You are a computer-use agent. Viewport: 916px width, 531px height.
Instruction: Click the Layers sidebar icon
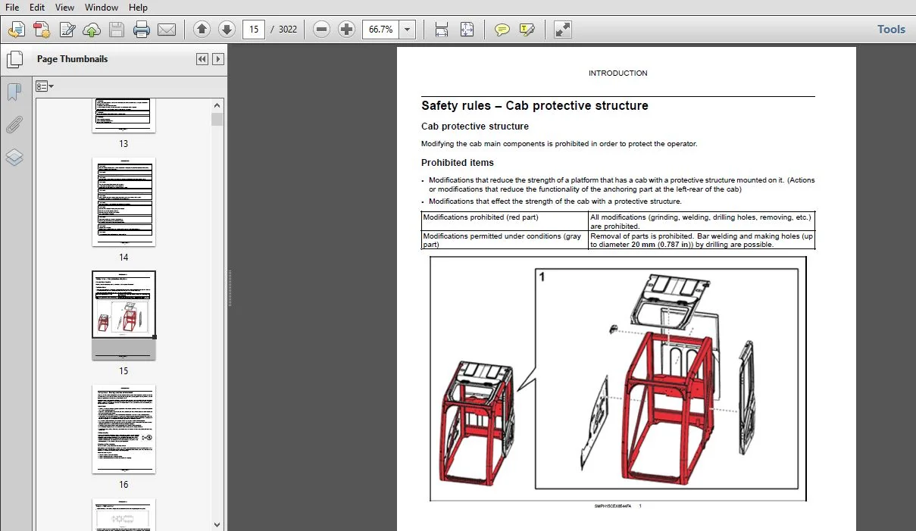pyautogui.click(x=14, y=158)
